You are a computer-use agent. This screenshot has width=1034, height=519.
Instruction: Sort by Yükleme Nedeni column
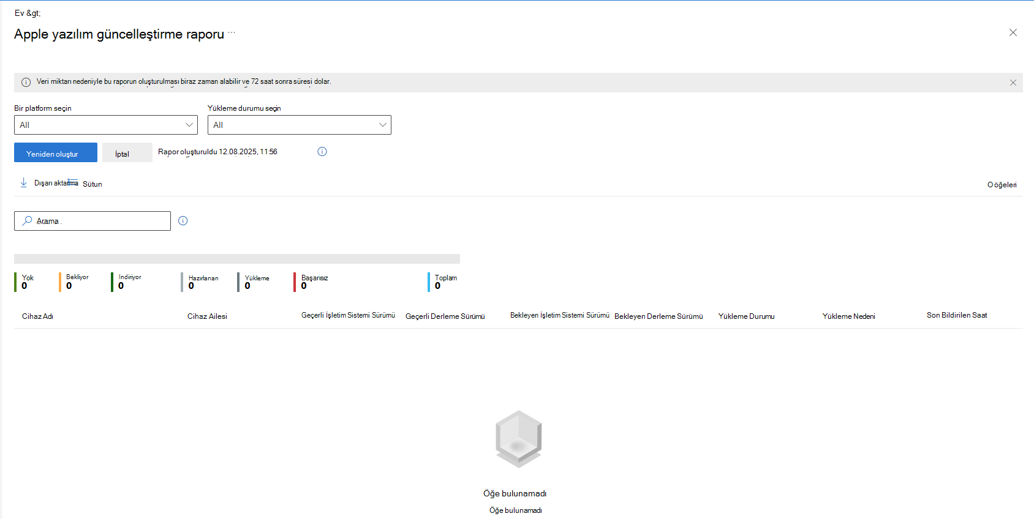coord(848,316)
